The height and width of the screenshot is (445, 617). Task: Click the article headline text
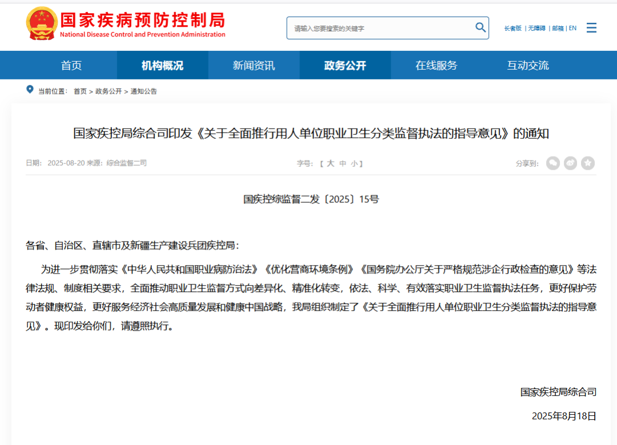click(311, 133)
